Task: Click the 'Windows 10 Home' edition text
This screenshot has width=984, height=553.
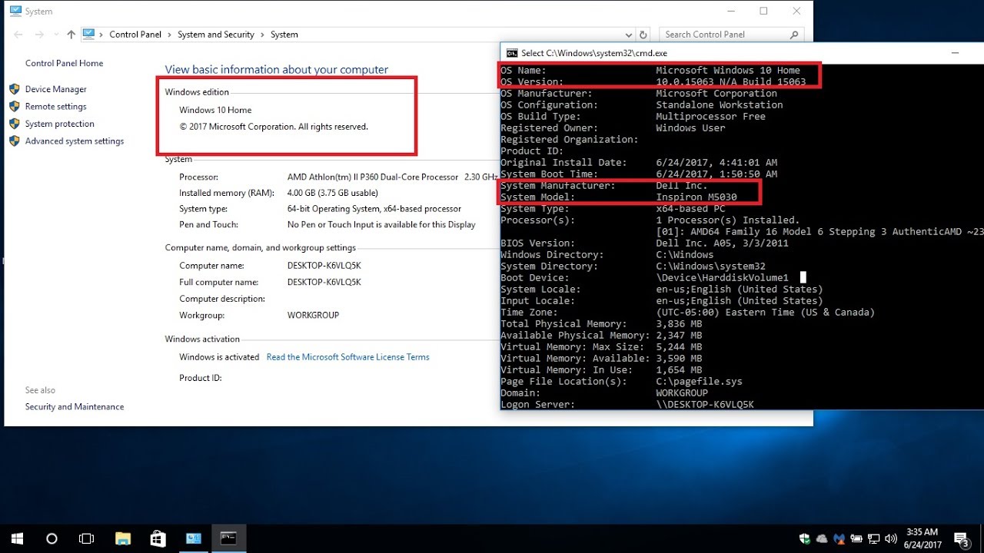Action: click(x=215, y=110)
